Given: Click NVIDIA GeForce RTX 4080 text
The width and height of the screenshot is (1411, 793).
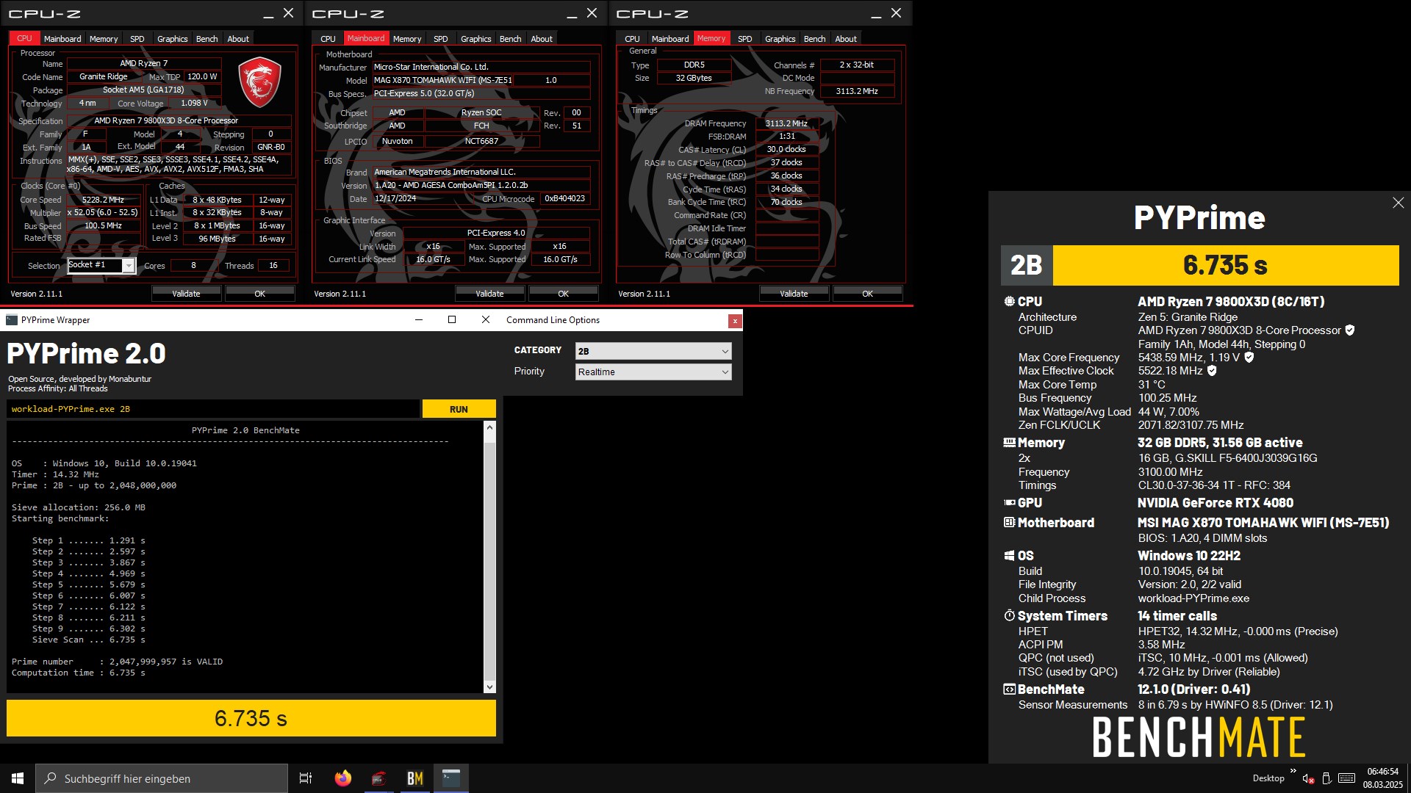Looking at the screenshot, I should click(1216, 503).
